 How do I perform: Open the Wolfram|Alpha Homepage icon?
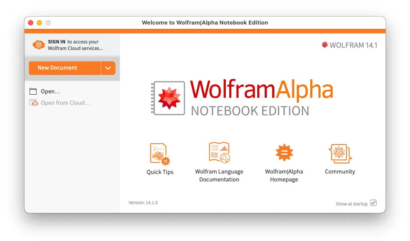284,152
